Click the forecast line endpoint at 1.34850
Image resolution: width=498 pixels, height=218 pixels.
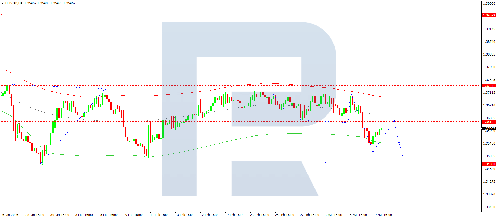pos(404,163)
